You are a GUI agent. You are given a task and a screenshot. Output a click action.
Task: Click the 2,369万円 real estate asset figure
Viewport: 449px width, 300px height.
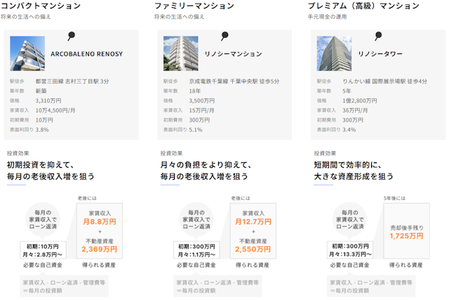coord(100,249)
